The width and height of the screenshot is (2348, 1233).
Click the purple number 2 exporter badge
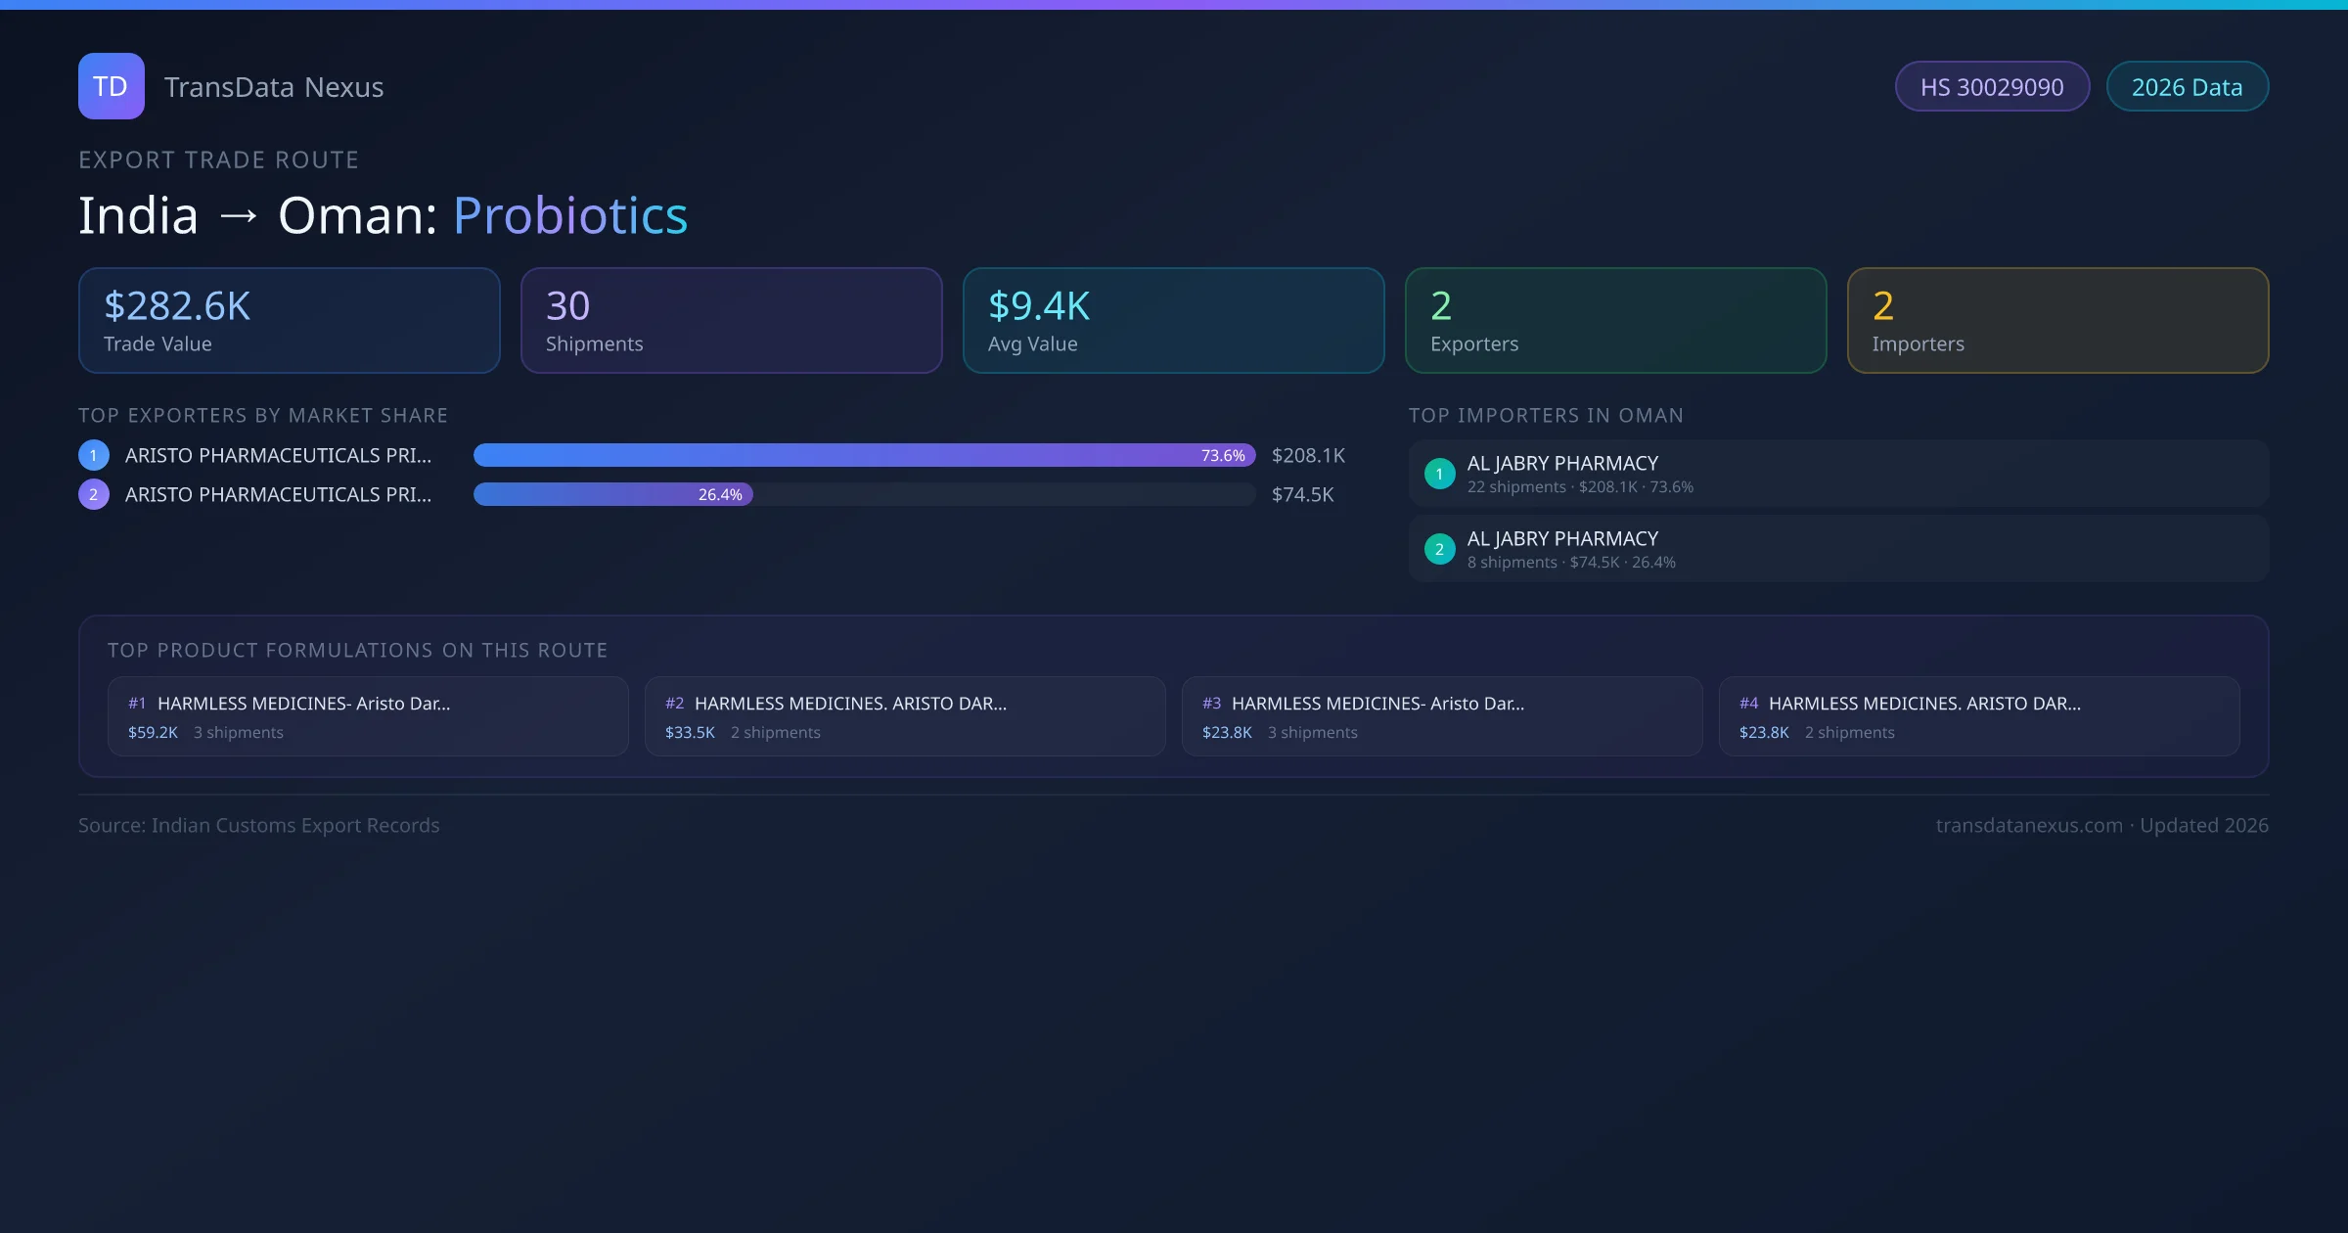click(x=94, y=494)
